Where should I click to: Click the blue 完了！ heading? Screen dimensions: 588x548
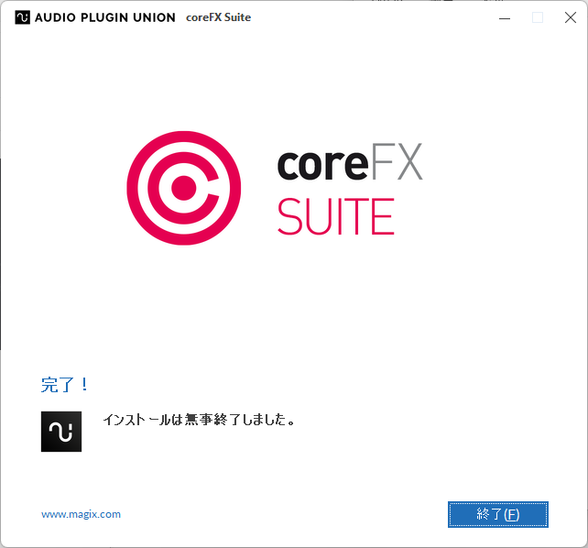tap(65, 385)
